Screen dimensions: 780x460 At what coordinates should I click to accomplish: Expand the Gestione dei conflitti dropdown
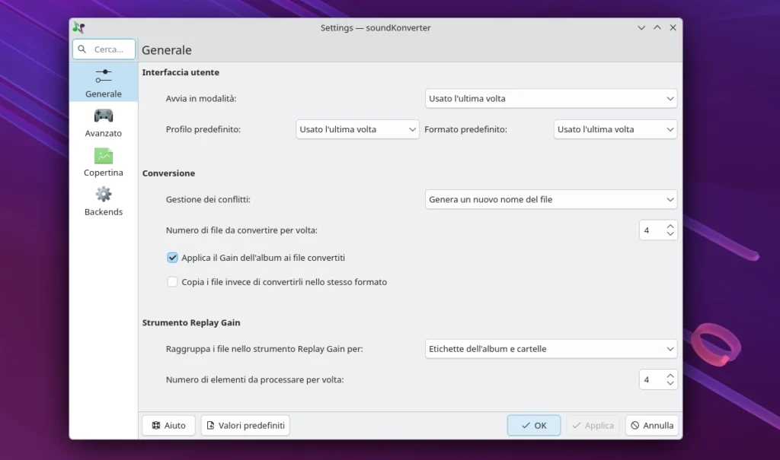(551, 199)
